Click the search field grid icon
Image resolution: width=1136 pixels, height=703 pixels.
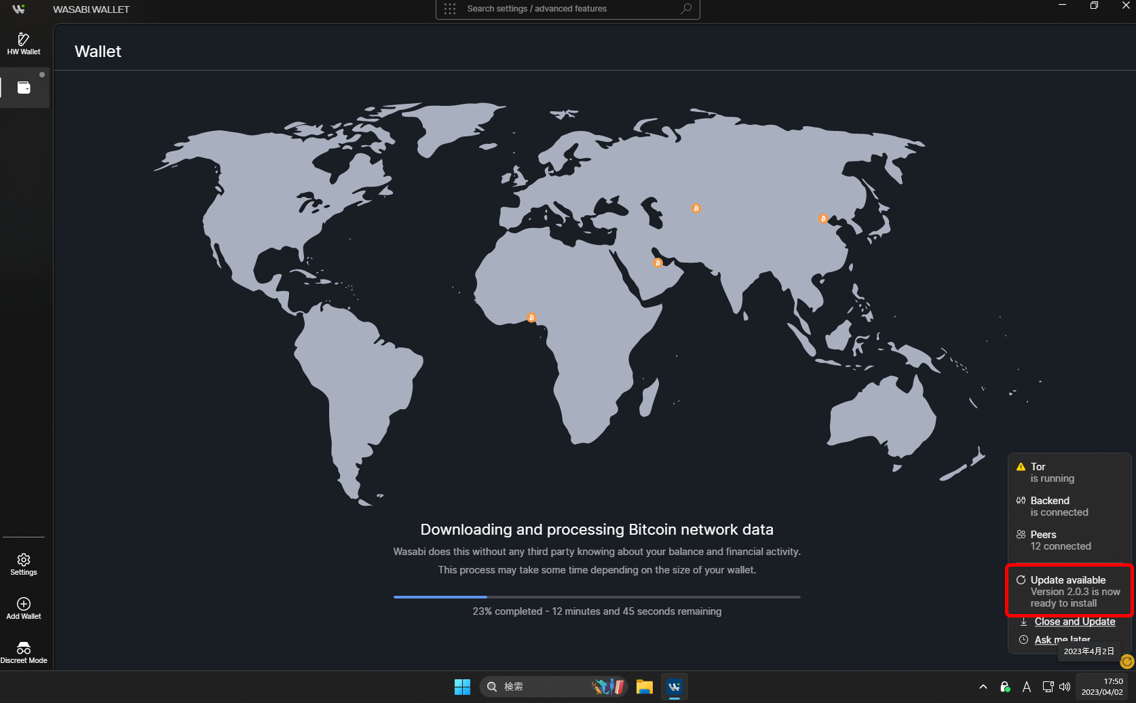coord(450,9)
